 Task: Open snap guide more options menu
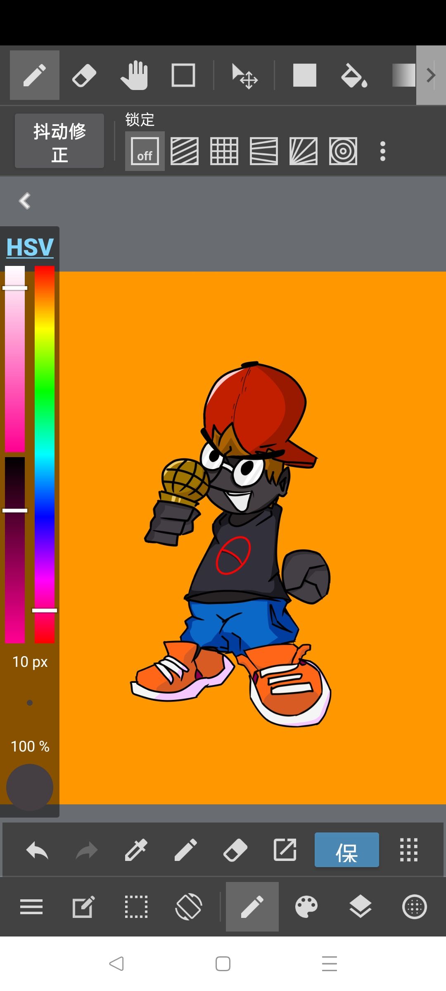pos(383,151)
